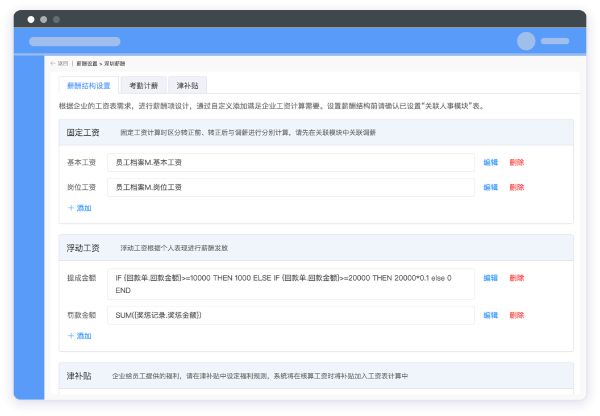
Task: Click the 罚款金额 label
Action: pyautogui.click(x=81, y=315)
